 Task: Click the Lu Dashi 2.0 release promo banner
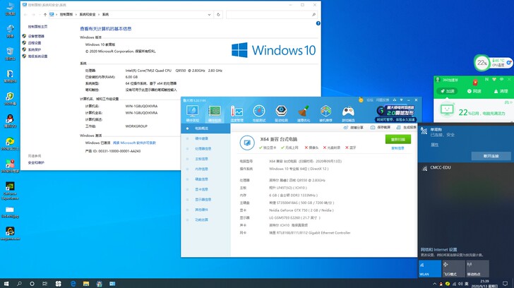pos(396,113)
